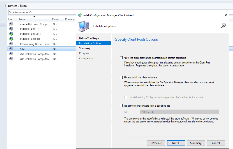Select the SIM device name

tap(22, 49)
